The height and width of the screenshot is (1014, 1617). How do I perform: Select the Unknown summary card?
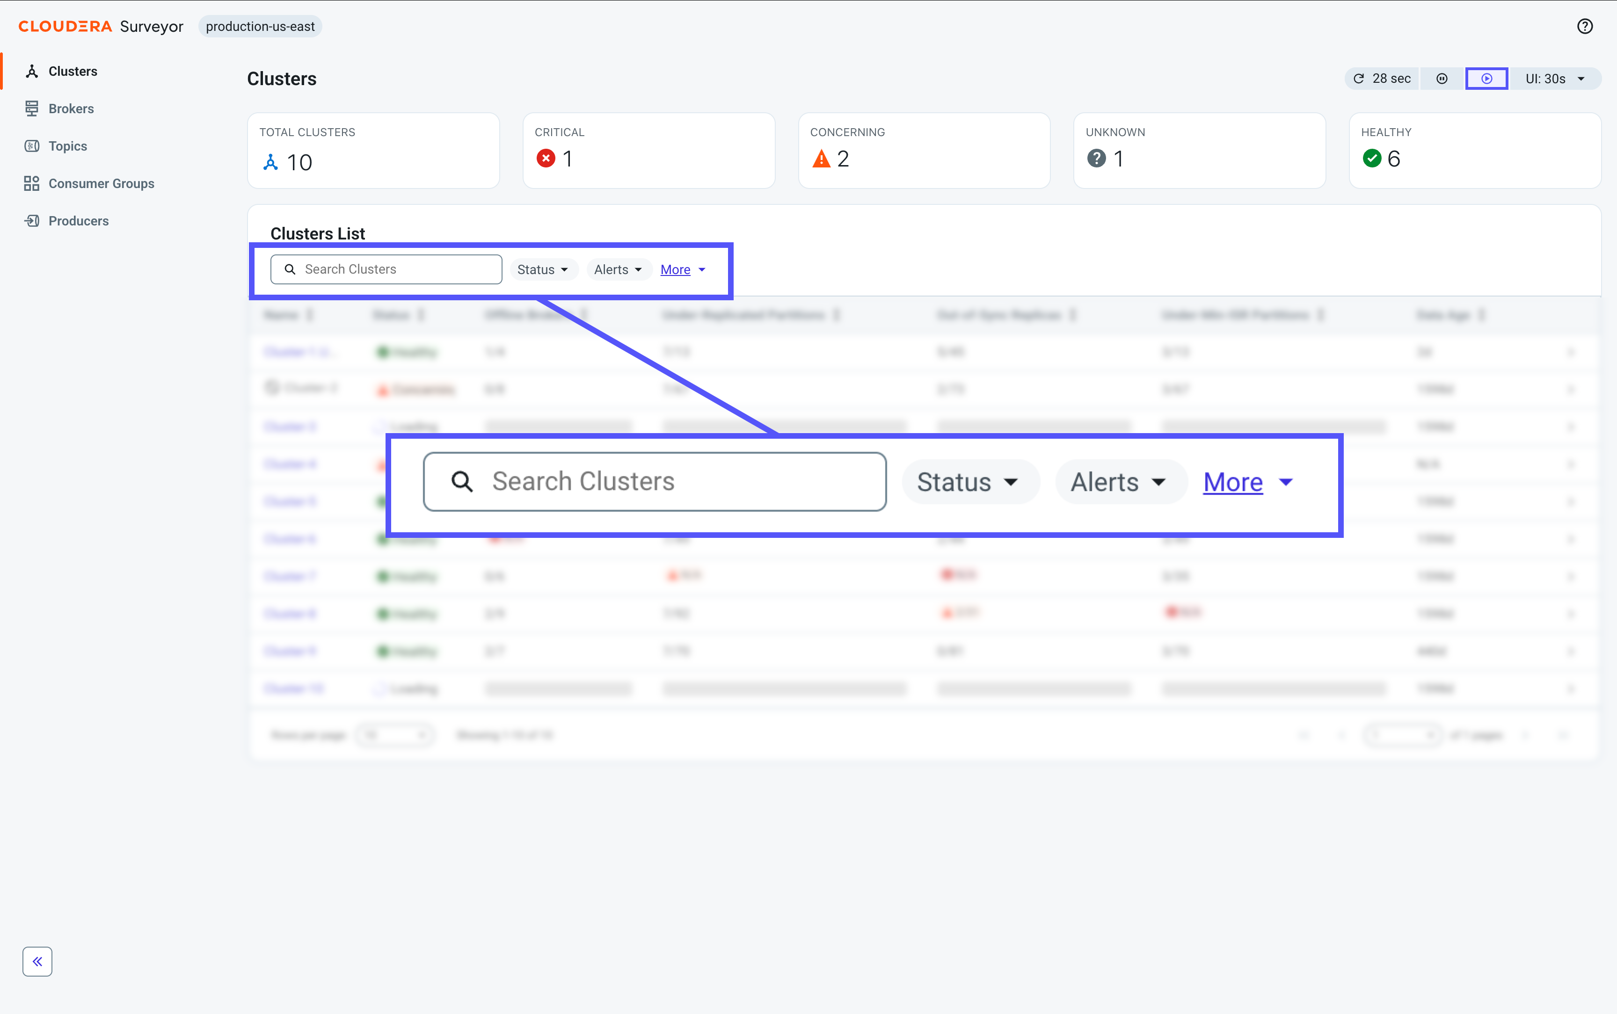tap(1200, 150)
